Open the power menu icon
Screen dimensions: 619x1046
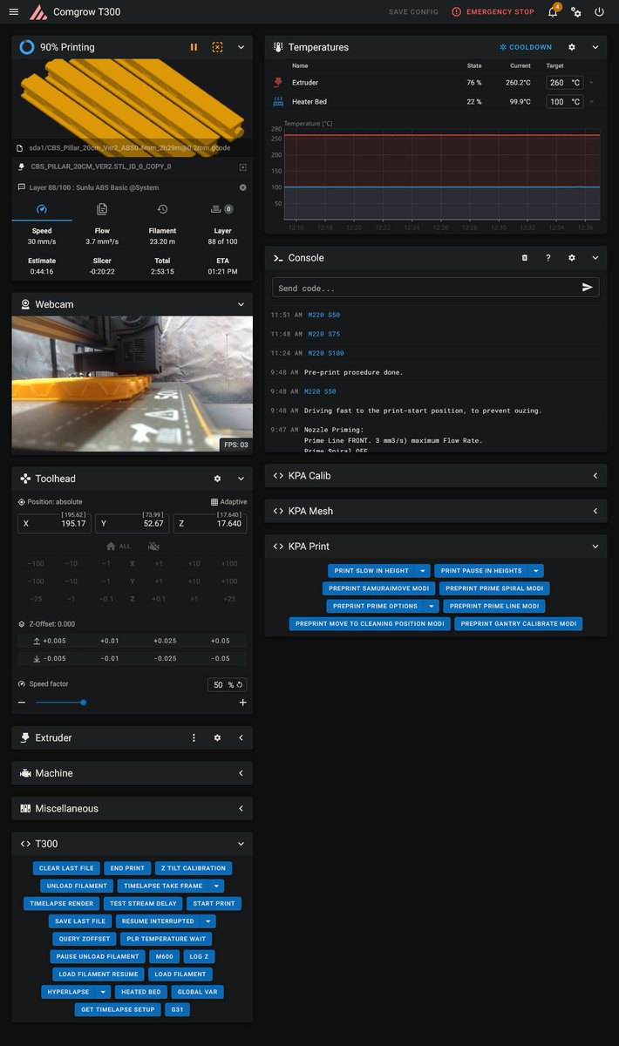click(599, 12)
